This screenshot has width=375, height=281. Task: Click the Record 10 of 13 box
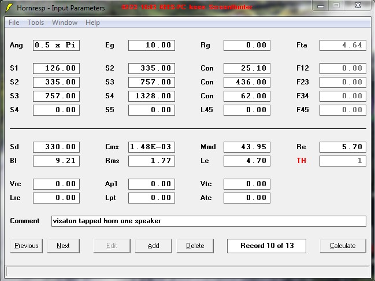pyautogui.click(x=267, y=246)
